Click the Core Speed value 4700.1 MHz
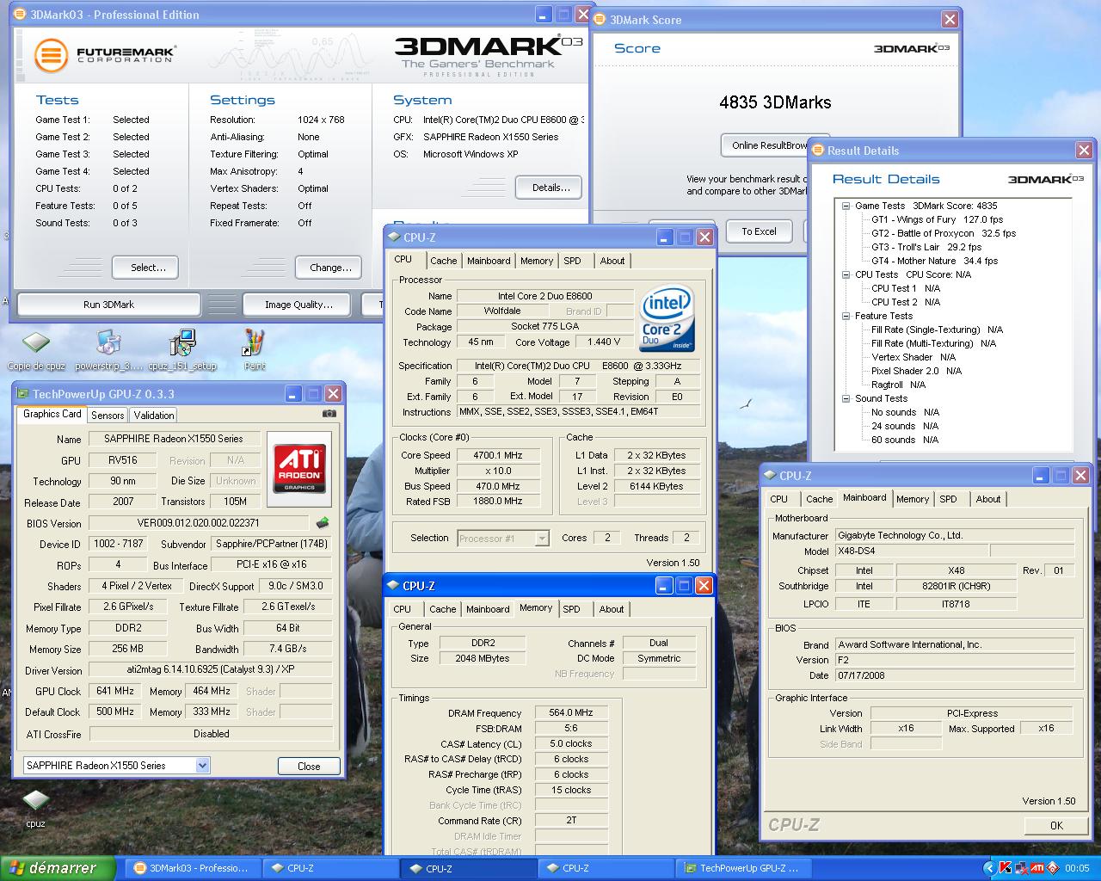Viewport: 1101px width, 881px height. 497,455
